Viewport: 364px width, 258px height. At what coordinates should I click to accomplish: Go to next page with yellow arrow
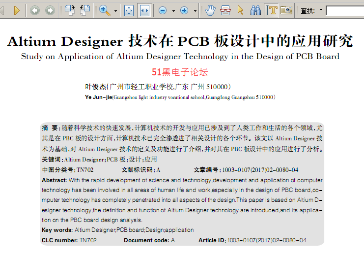click(17, 10)
